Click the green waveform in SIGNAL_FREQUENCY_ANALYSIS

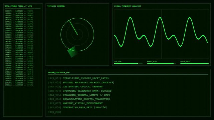click(x=161, y=32)
